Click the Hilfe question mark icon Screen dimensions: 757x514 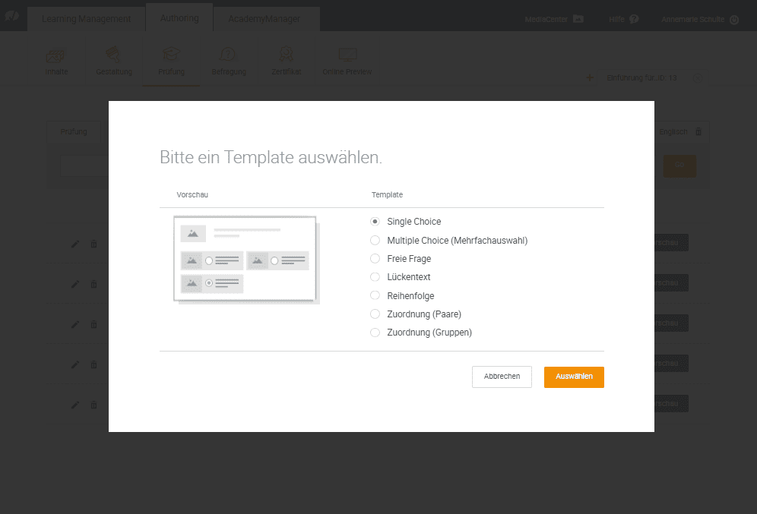pos(634,19)
